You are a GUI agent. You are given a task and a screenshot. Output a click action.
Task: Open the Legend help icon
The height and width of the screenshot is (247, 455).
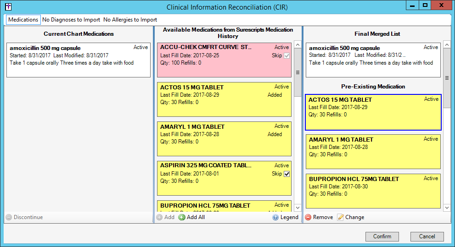pos(275,217)
